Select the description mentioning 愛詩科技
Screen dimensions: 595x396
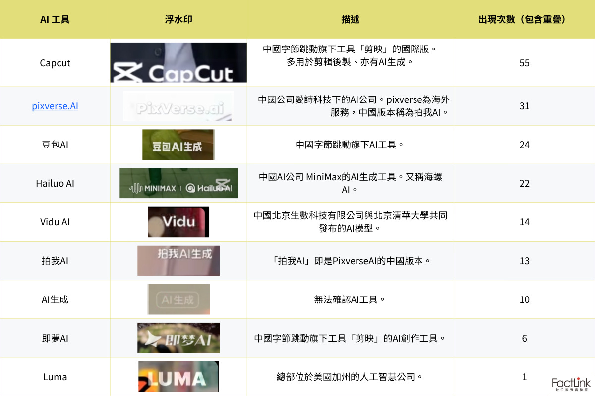click(x=354, y=106)
